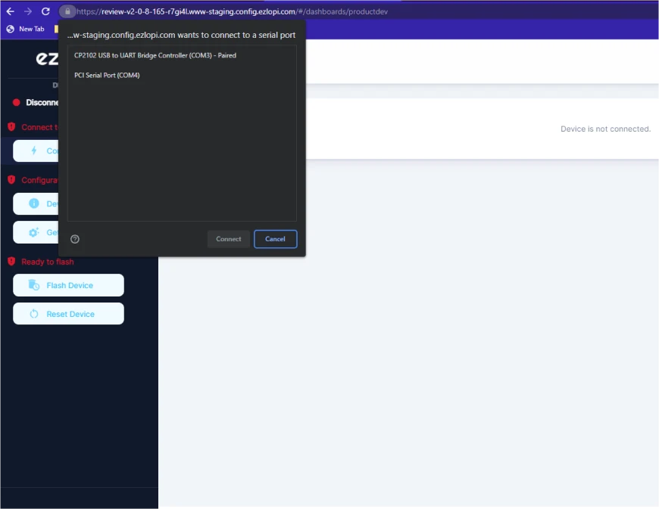Viewport: 659px width, 509px height.
Task: Click the Reset Device button
Action: point(68,314)
